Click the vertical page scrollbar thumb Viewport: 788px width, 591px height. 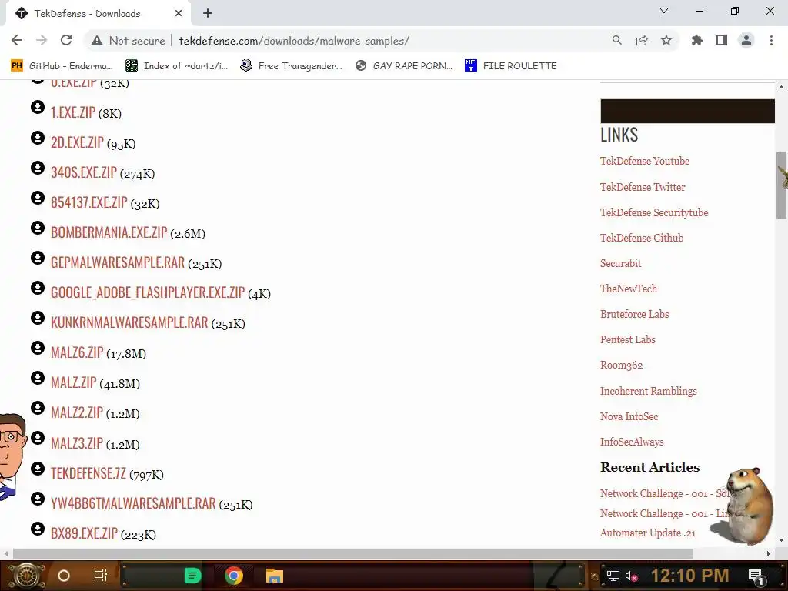point(781,185)
